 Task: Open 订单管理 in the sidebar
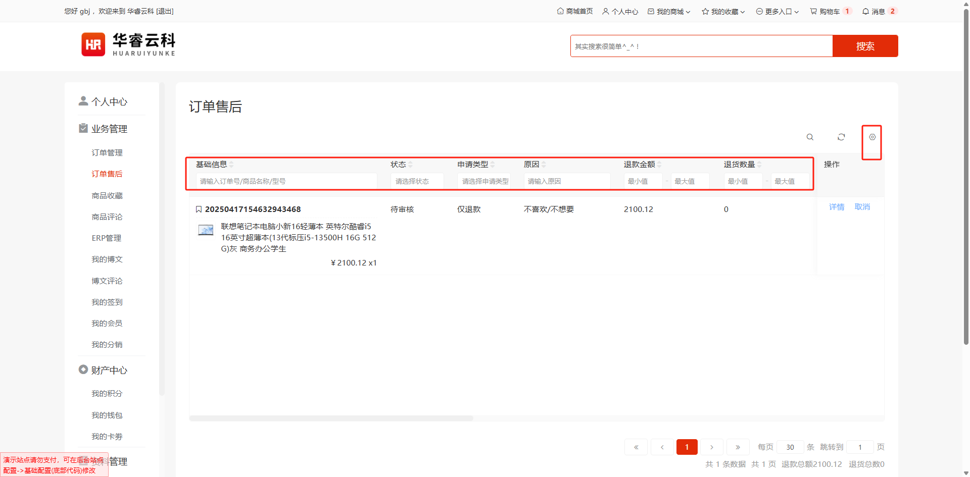[107, 152]
